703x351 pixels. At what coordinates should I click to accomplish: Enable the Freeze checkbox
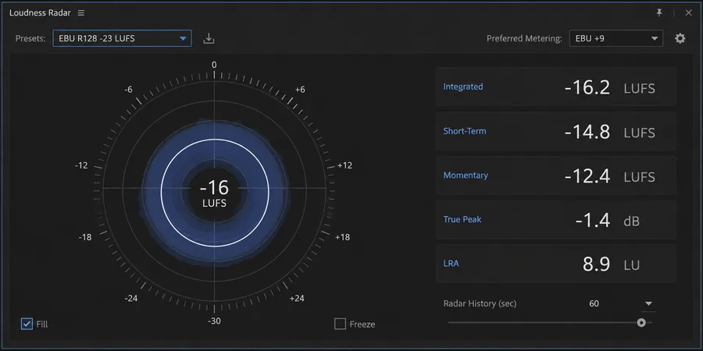click(x=341, y=324)
